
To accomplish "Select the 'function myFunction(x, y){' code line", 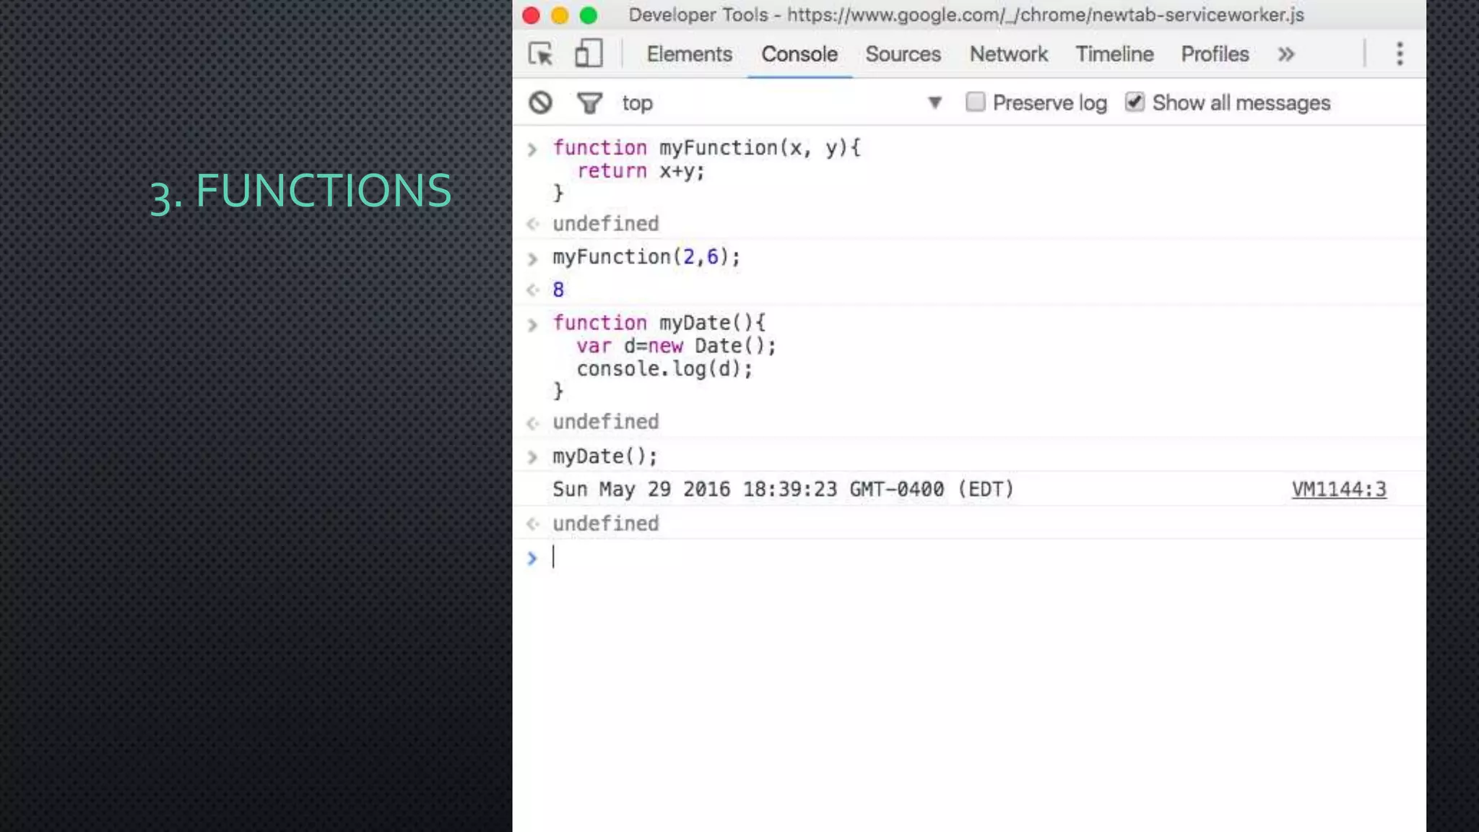I will coord(707,148).
